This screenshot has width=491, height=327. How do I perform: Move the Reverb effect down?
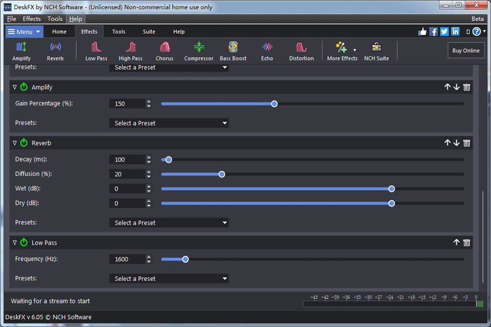(457, 143)
